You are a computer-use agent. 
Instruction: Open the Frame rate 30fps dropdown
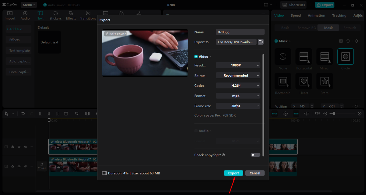coord(238,106)
